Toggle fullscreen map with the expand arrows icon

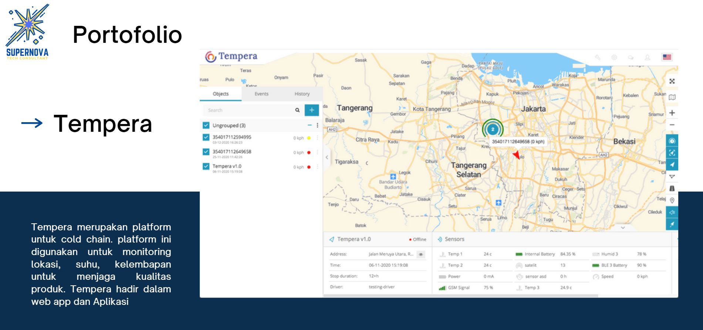(672, 81)
